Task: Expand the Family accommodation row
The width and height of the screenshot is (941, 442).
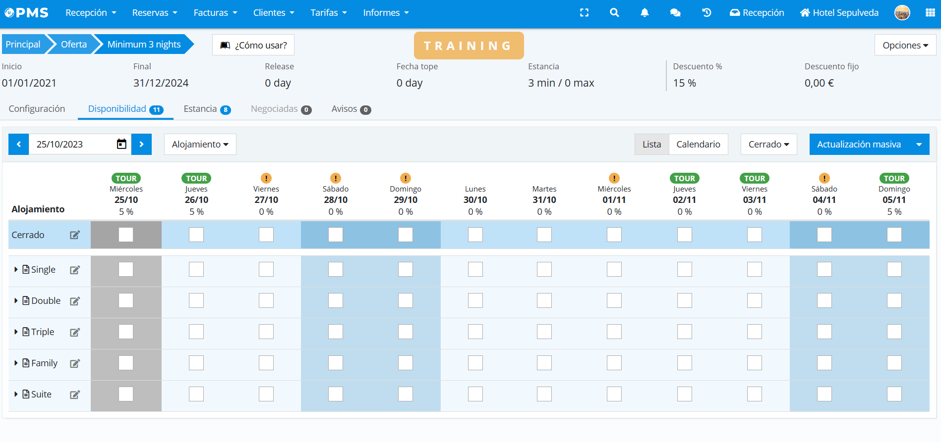Action: 16,363
